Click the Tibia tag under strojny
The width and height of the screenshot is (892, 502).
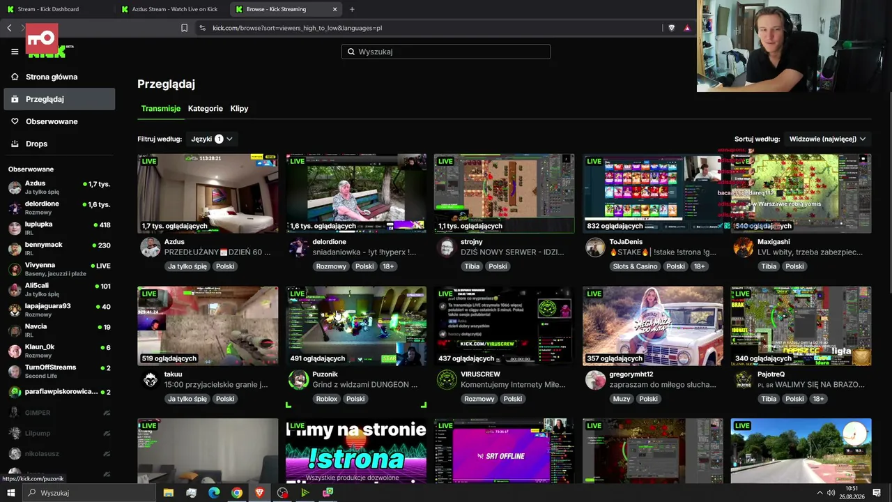point(472,266)
